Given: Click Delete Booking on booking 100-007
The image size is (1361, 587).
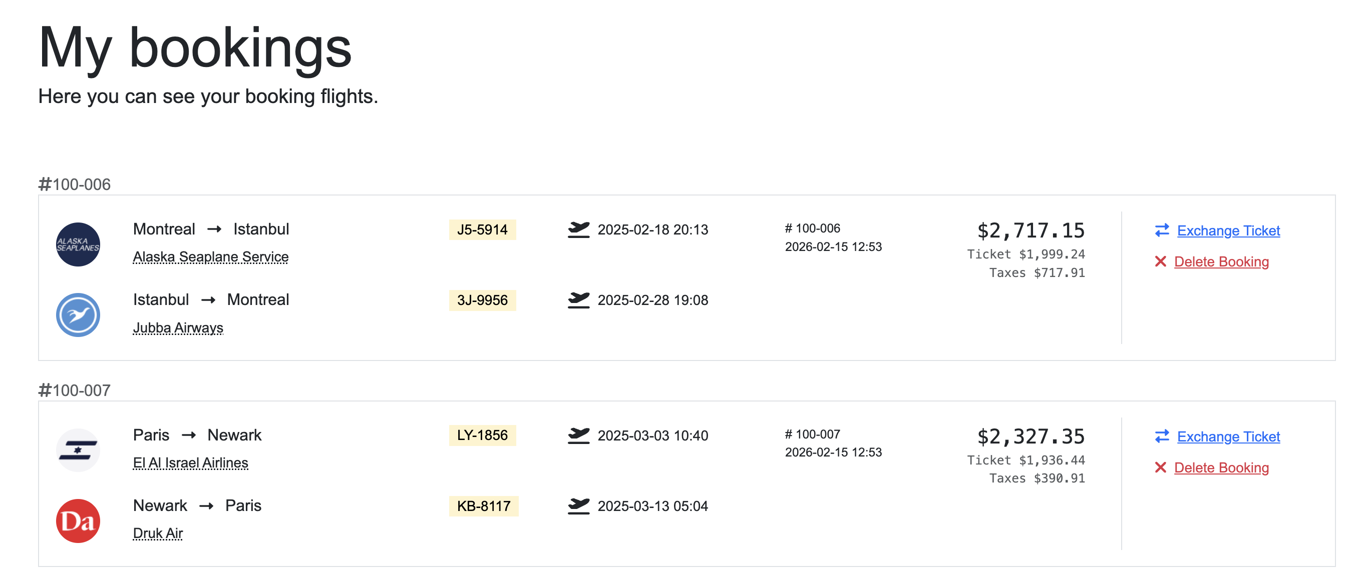Looking at the screenshot, I should coord(1223,467).
